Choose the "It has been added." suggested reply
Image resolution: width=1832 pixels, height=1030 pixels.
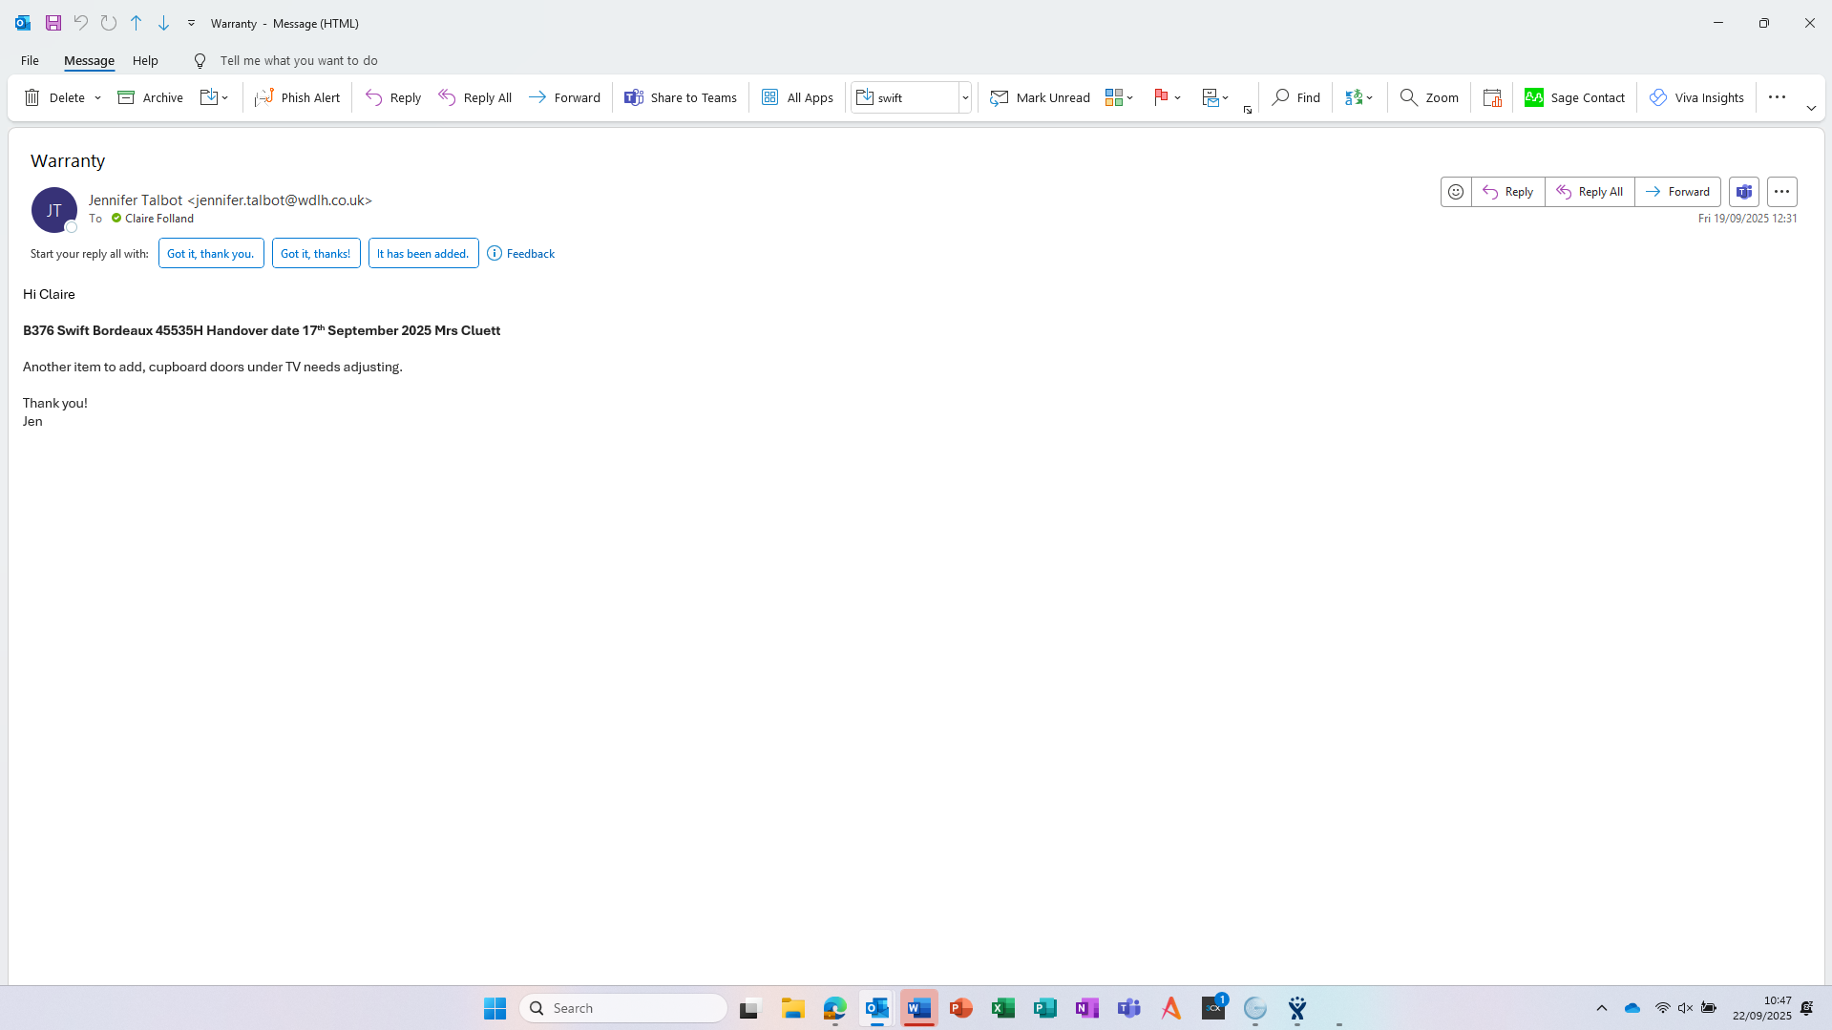(x=423, y=254)
